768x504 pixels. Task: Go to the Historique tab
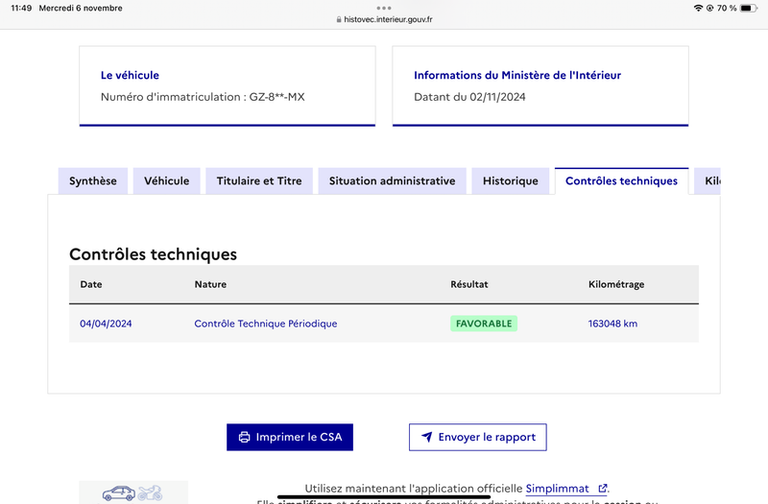511,181
